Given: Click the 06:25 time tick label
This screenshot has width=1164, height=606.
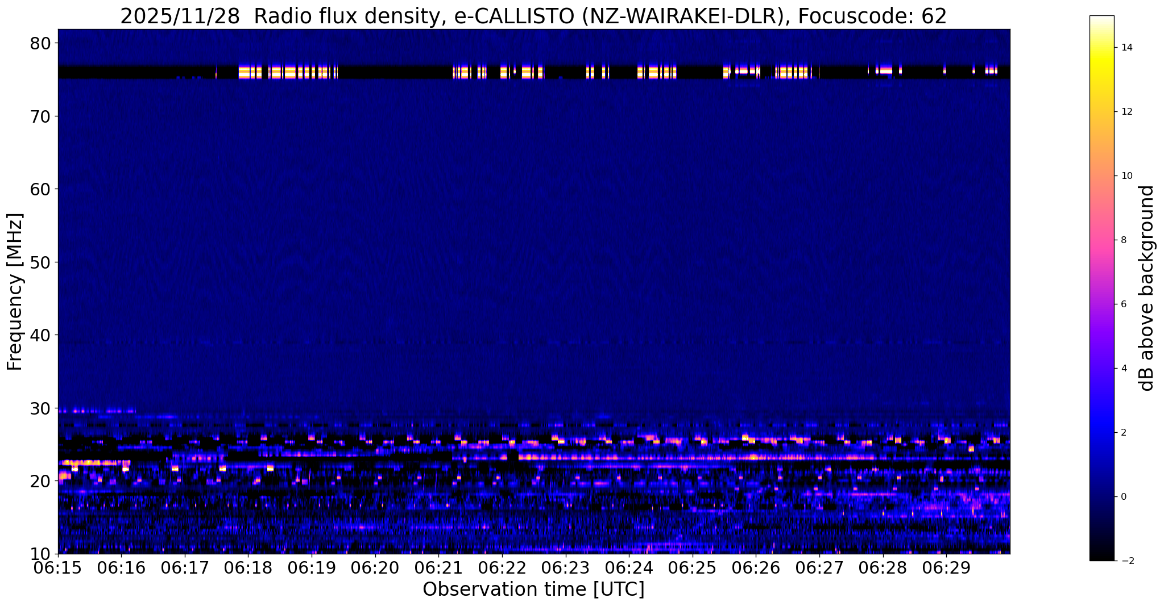Looking at the screenshot, I should tap(693, 567).
